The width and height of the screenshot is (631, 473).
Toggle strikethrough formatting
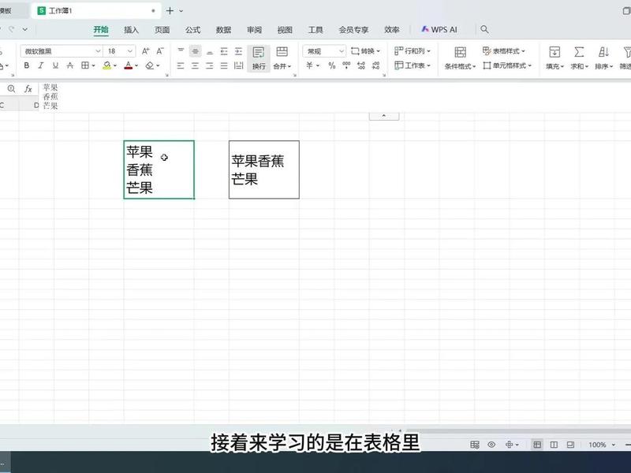[70, 65]
